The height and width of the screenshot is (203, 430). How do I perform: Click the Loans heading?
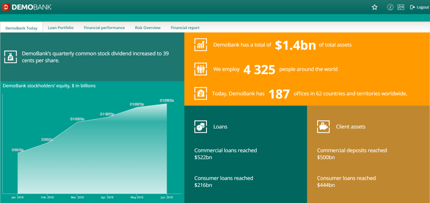[220, 127]
